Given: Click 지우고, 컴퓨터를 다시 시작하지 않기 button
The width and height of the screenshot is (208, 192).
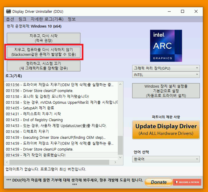Looking at the screenshot, I should pyautogui.click(x=43, y=52).
